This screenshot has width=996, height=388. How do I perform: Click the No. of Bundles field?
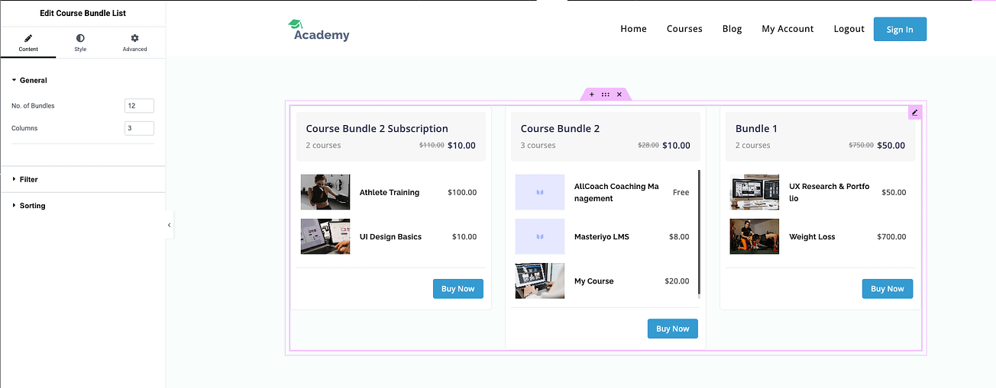pyautogui.click(x=139, y=106)
